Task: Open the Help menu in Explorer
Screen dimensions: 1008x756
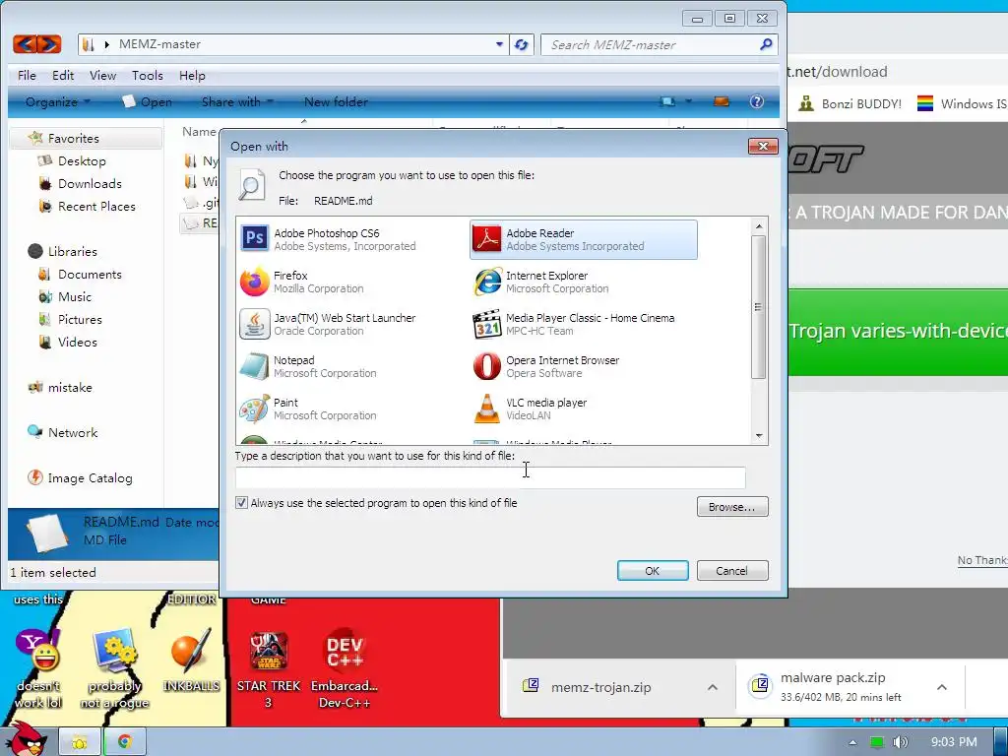Action: [x=192, y=75]
